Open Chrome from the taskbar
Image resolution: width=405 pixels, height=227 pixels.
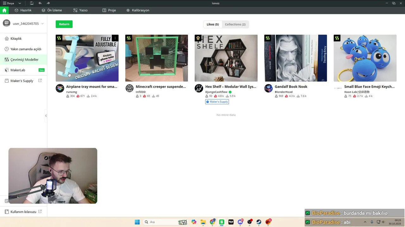212,222
